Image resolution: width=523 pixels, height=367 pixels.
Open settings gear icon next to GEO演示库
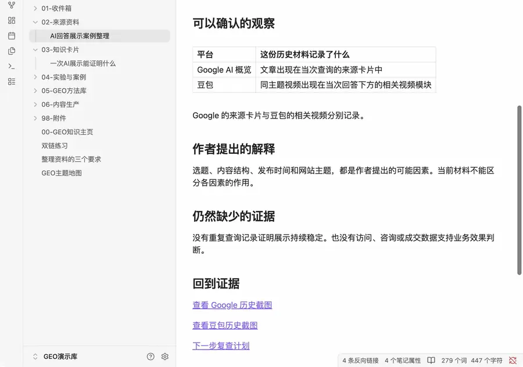[x=165, y=357]
